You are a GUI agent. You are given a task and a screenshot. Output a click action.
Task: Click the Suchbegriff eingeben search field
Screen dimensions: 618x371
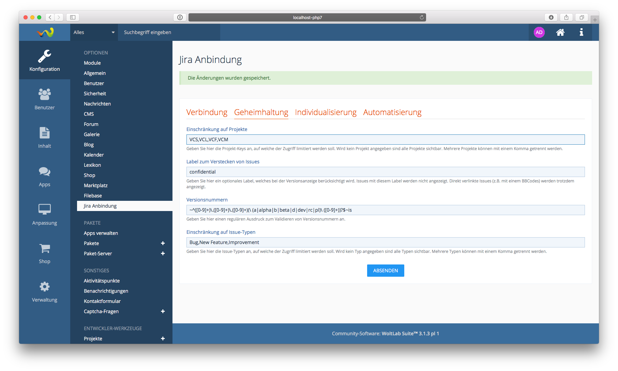[x=169, y=32]
